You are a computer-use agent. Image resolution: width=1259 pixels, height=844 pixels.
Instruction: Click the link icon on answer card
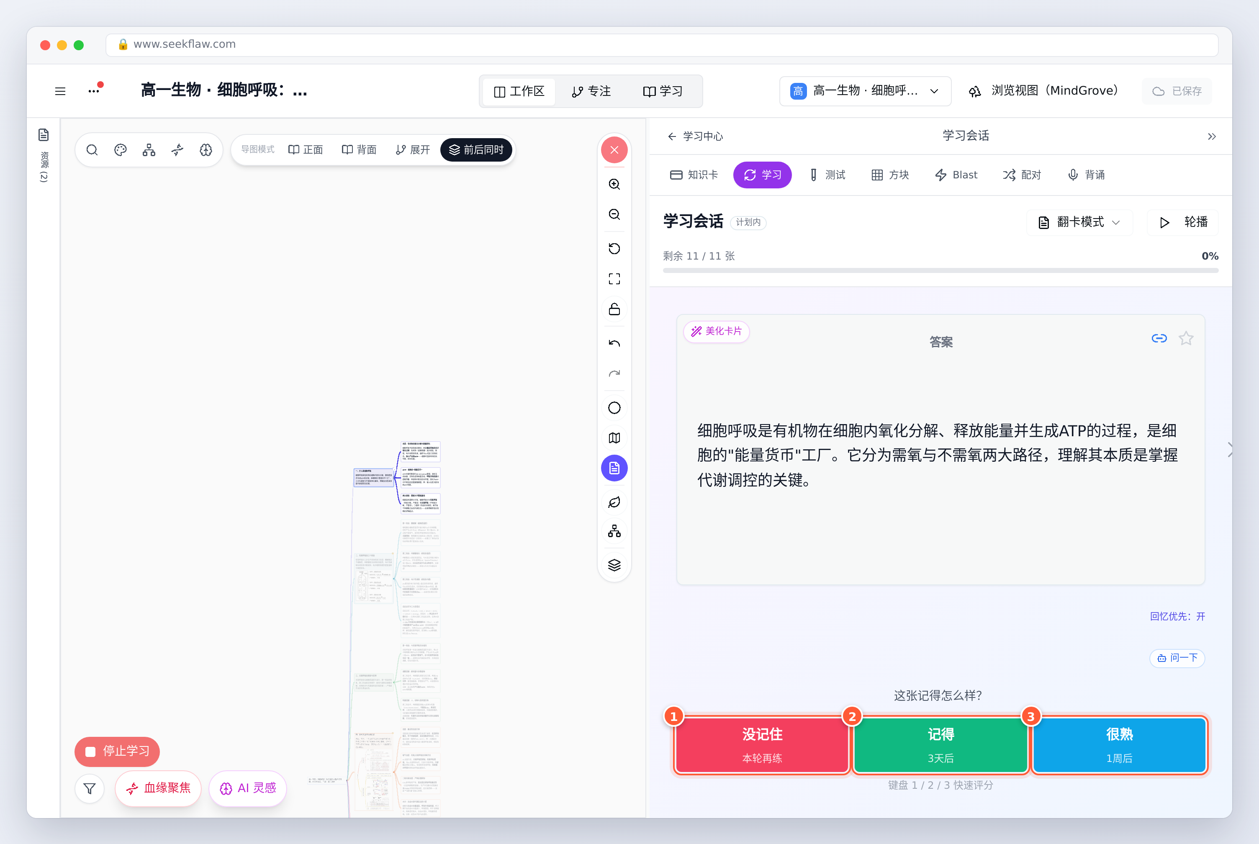[1159, 338]
